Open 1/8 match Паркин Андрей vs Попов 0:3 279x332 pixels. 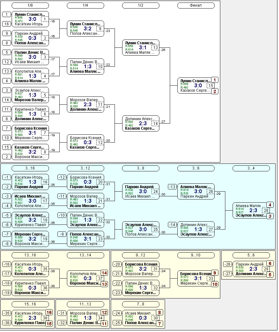[x=30, y=38]
